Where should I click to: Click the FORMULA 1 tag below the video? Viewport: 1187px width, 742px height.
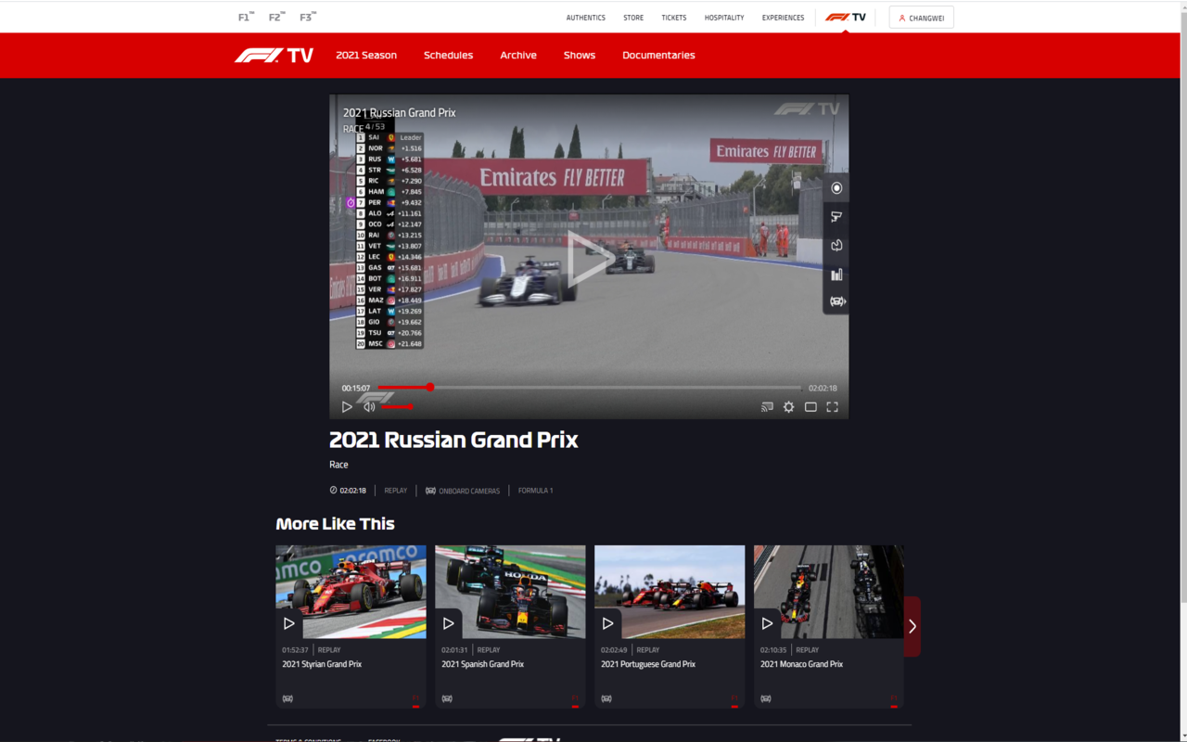(x=535, y=491)
